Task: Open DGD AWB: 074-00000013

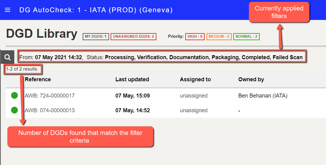Action: 50,110
